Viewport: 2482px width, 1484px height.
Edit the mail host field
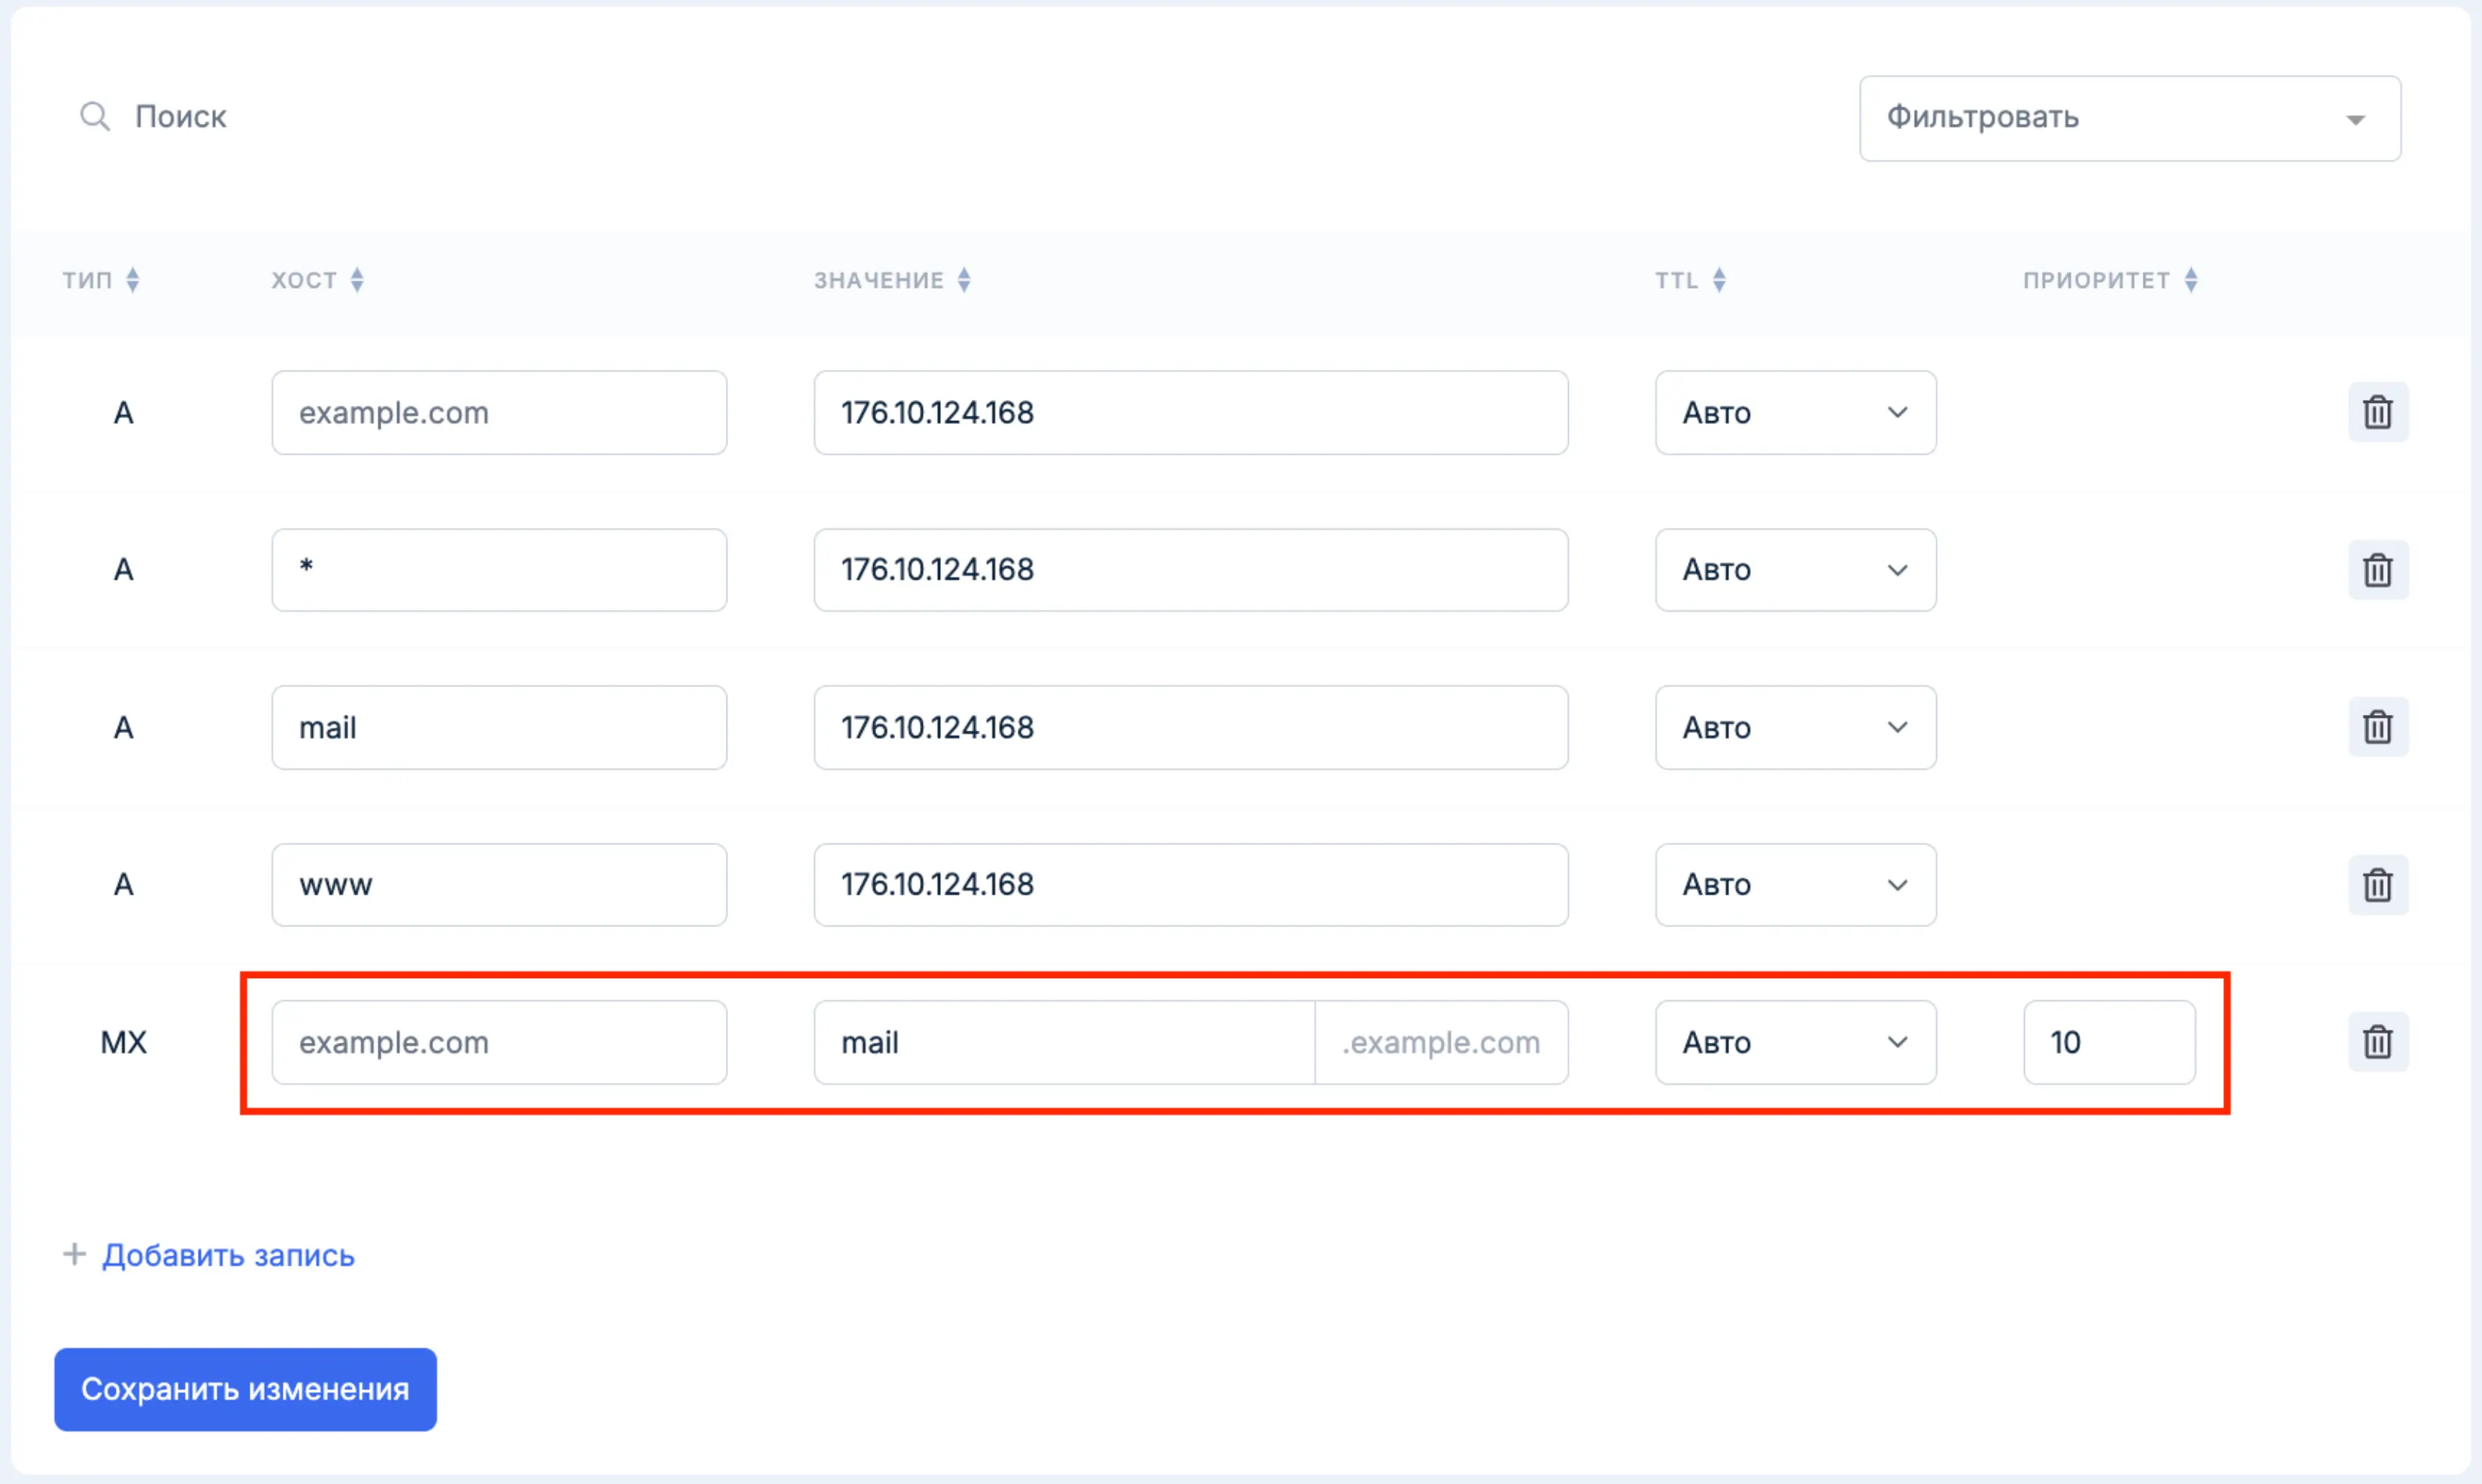(x=499, y=727)
